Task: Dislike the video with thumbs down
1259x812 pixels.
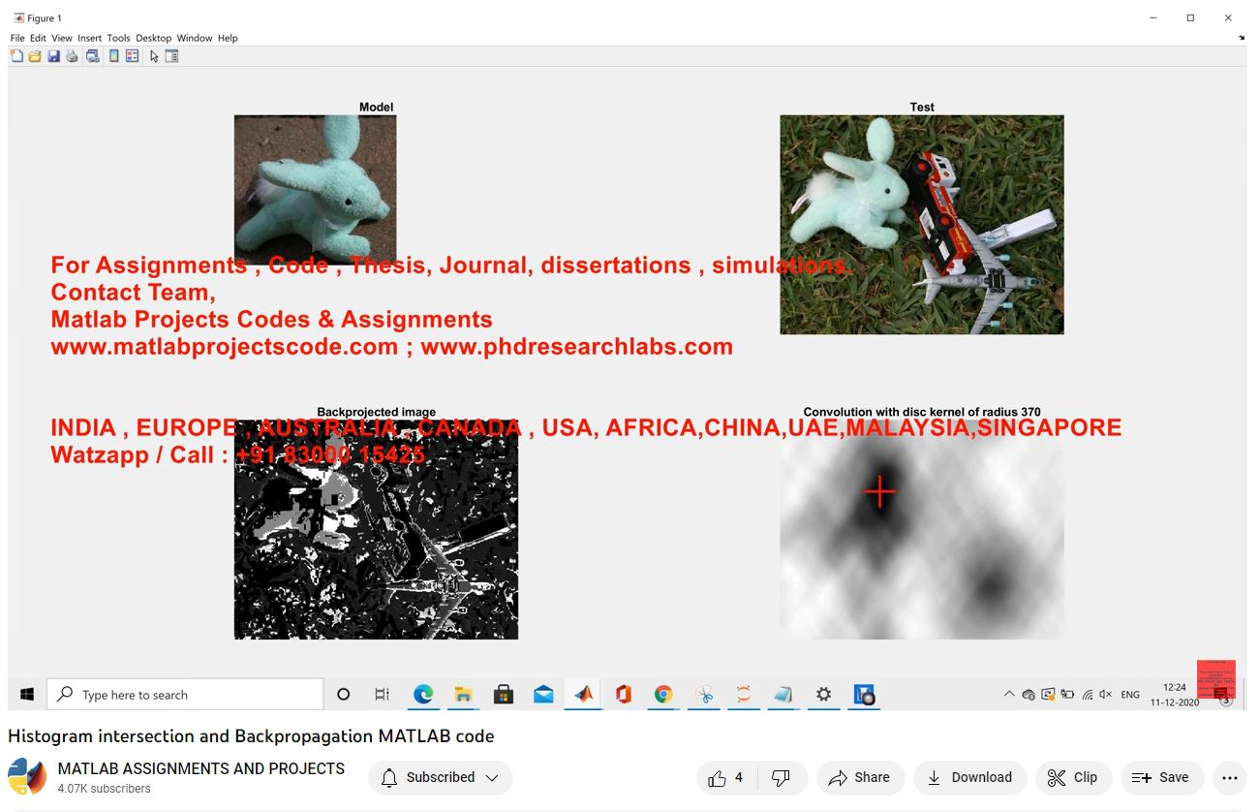Action: click(x=781, y=777)
